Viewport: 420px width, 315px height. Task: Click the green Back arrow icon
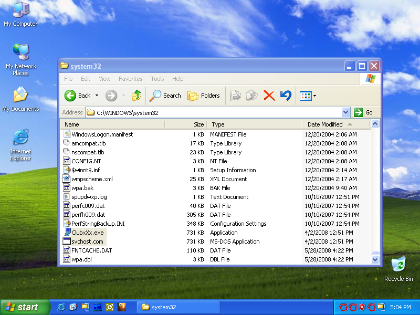point(70,96)
